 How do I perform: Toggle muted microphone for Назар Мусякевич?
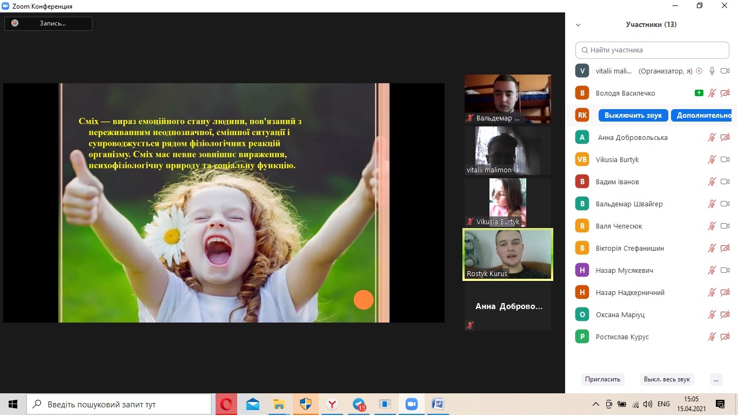[x=712, y=270]
